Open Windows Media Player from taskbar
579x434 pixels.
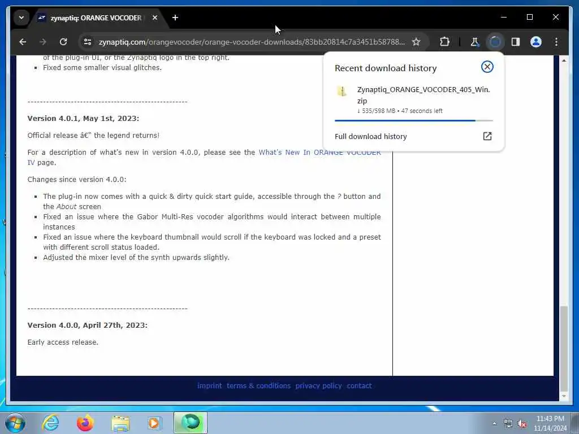154,423
